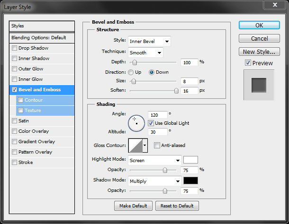Click the Reset to Default button
This screenshot has height=224, width=289.
[177, 206]
